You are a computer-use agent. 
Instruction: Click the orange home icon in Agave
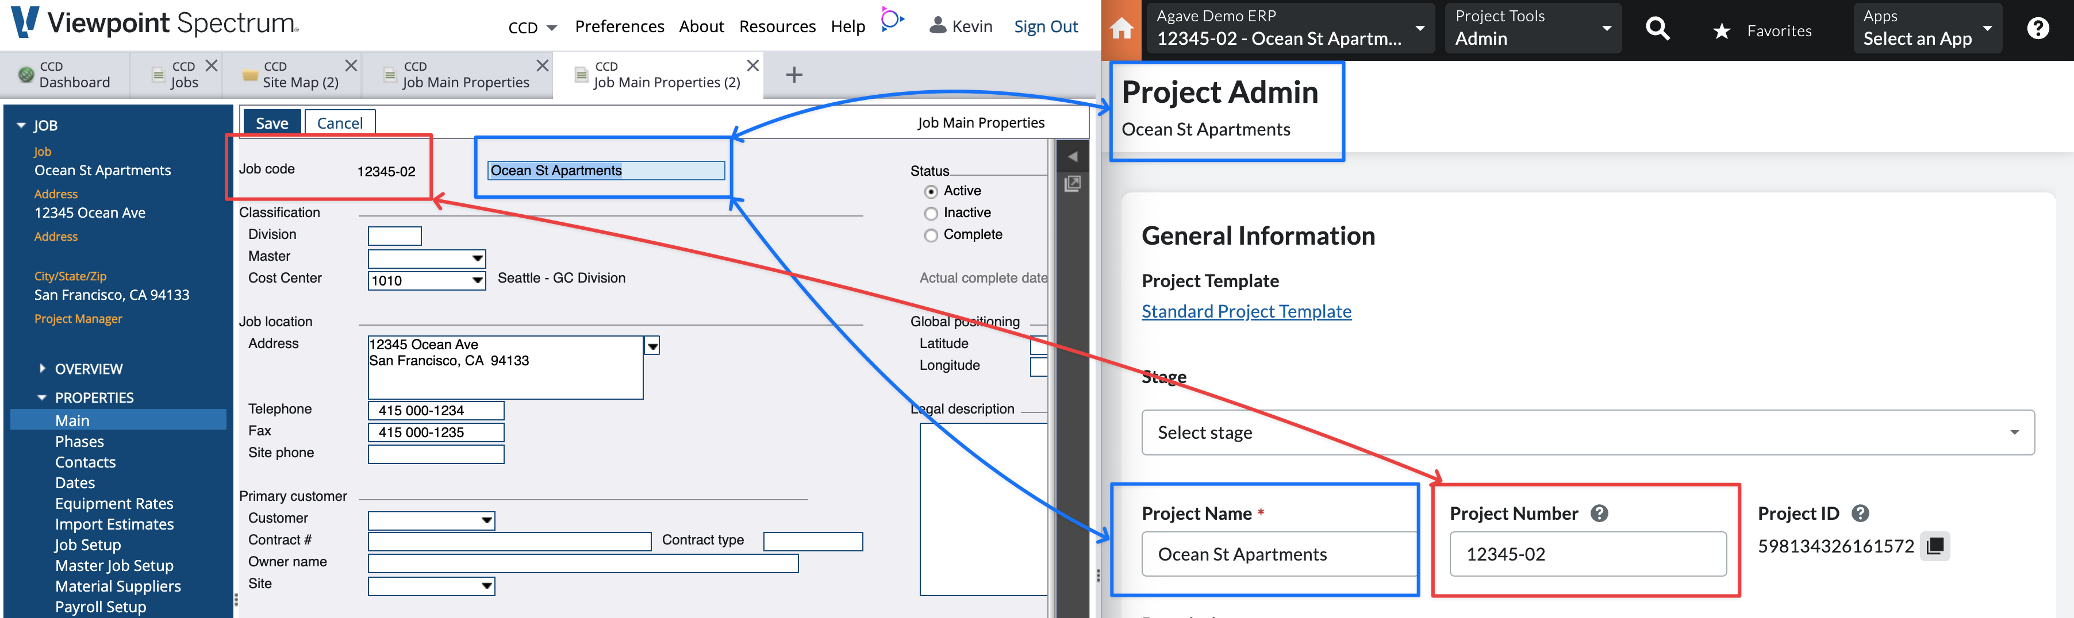coord(1122,30)
